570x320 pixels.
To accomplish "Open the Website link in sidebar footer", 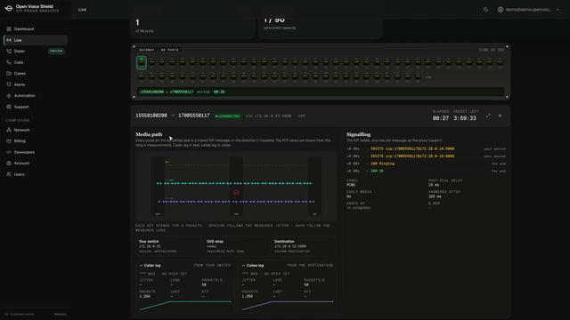I will pyautogui.click(x=61, y=314).
